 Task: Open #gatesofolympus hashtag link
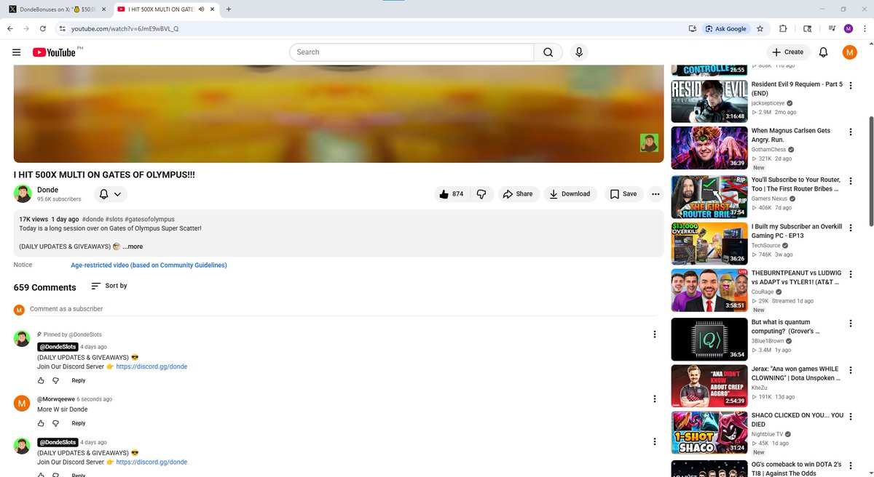(149, 219)
